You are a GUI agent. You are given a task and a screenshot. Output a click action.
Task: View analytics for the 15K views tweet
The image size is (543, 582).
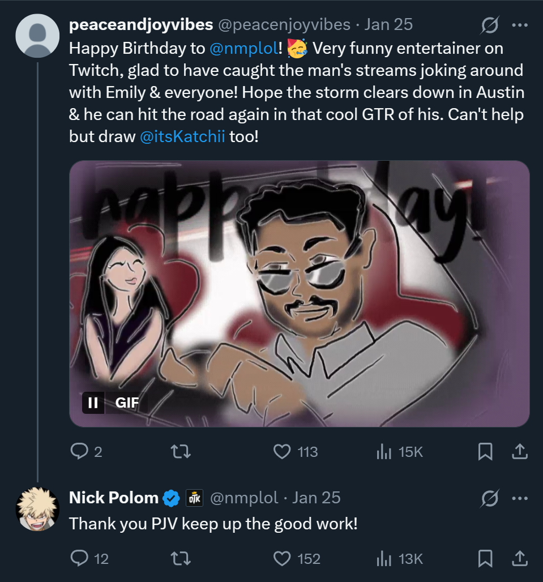click(385, 451)
